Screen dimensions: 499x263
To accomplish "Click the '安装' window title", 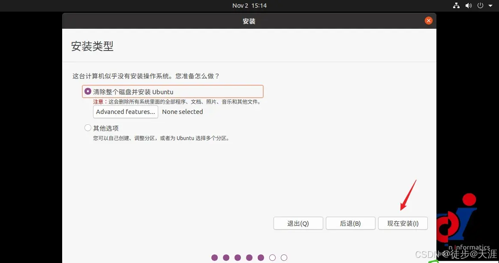I will [x=249, y=21].
